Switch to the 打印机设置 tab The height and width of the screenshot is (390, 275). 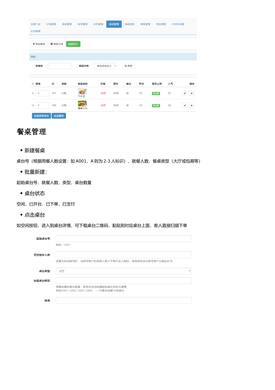point(178,24)
